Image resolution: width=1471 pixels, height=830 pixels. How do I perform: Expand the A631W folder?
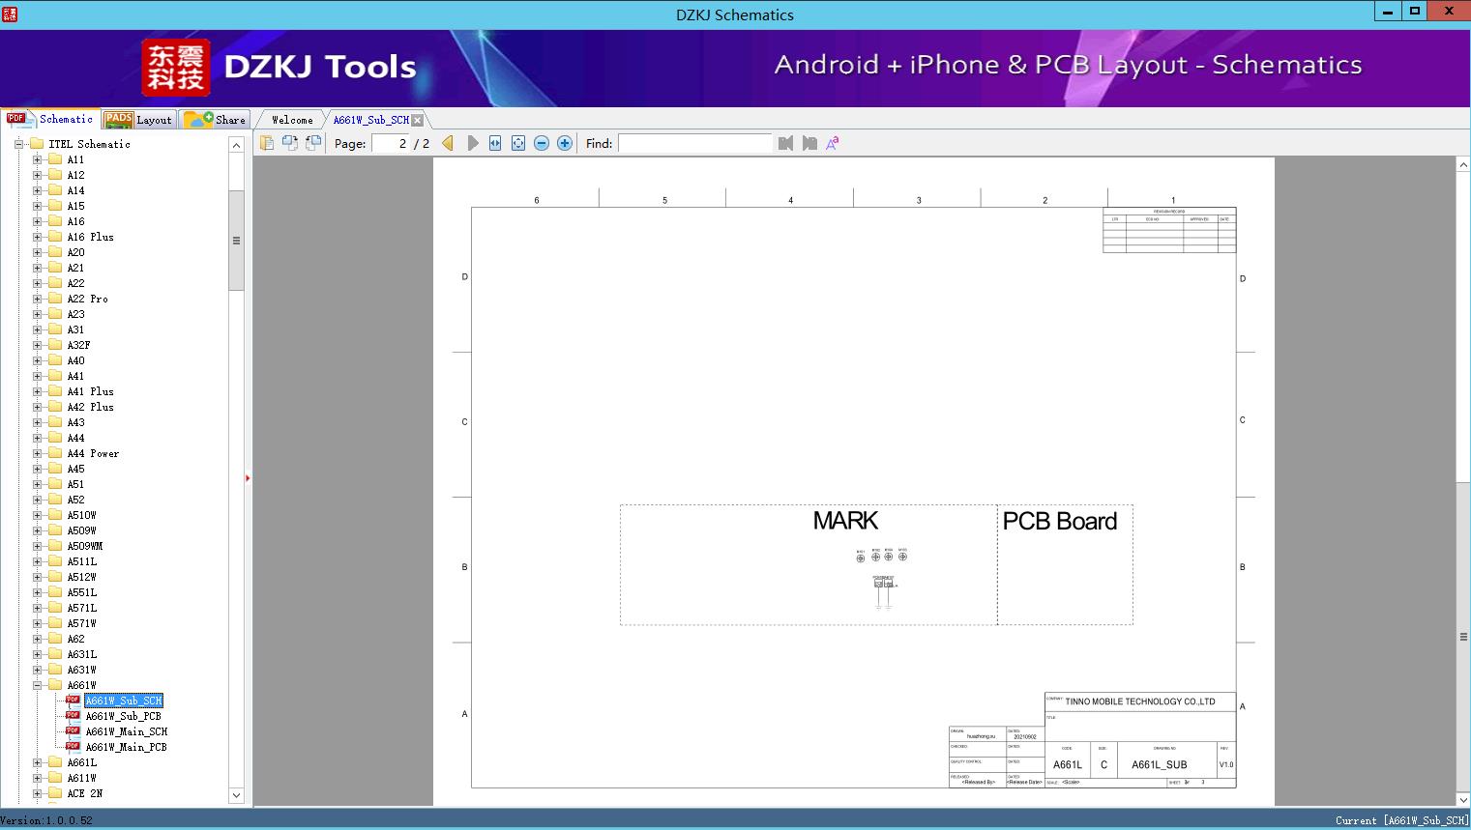click(37, 670)
